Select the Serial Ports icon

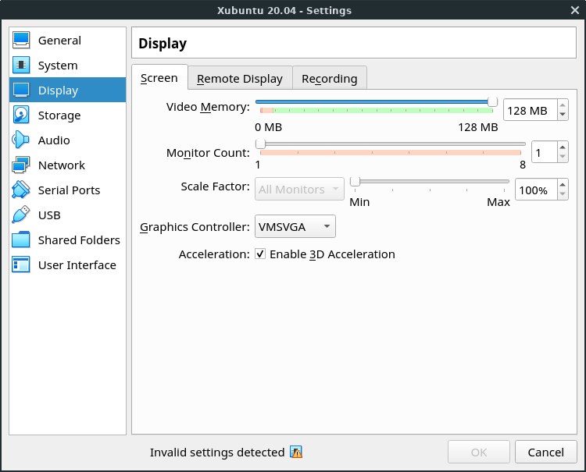tap(21, 190)
